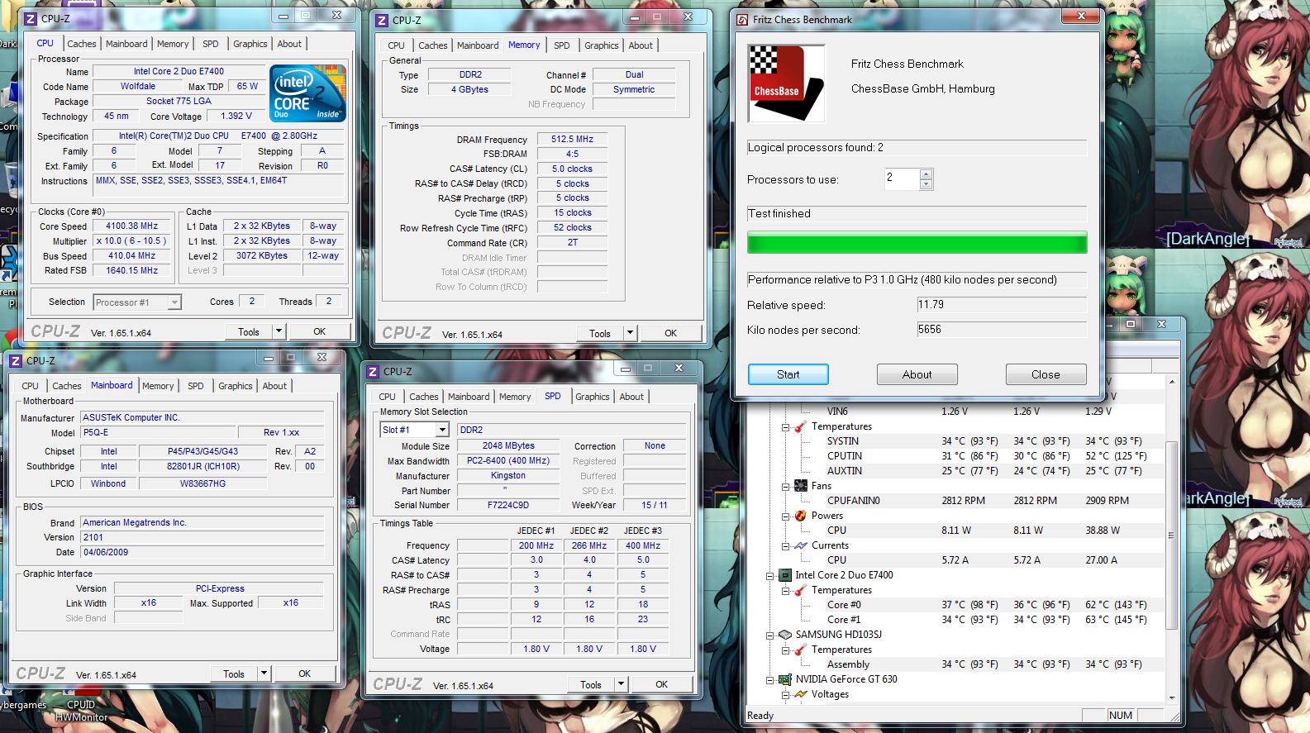Click the Manufacturer value Kingston in SPD
This screenshot has width=1310, height=733.
508,476
